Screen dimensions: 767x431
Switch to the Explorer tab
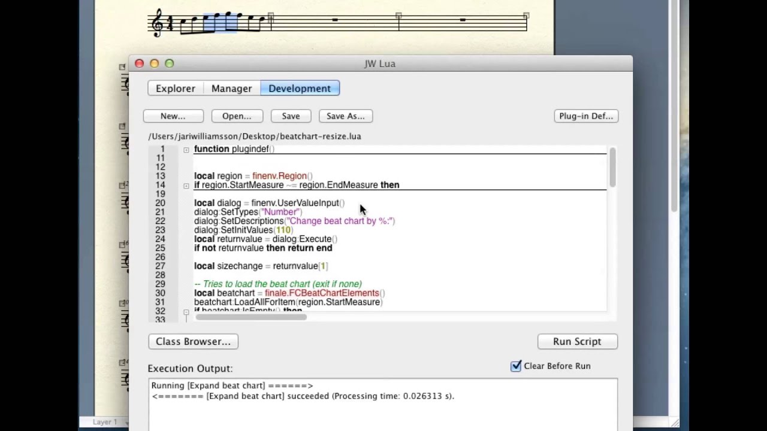[176, 88]
